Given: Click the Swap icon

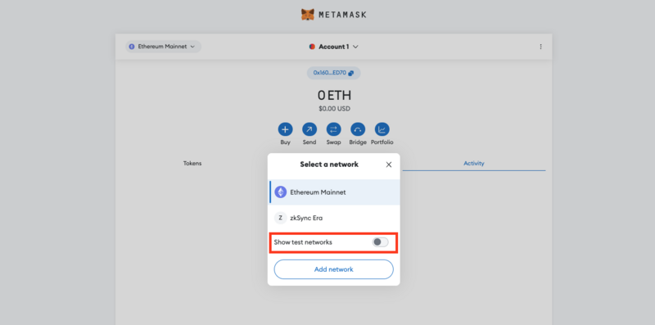Looking at the screenshot, I should click(x=334, y=129).
